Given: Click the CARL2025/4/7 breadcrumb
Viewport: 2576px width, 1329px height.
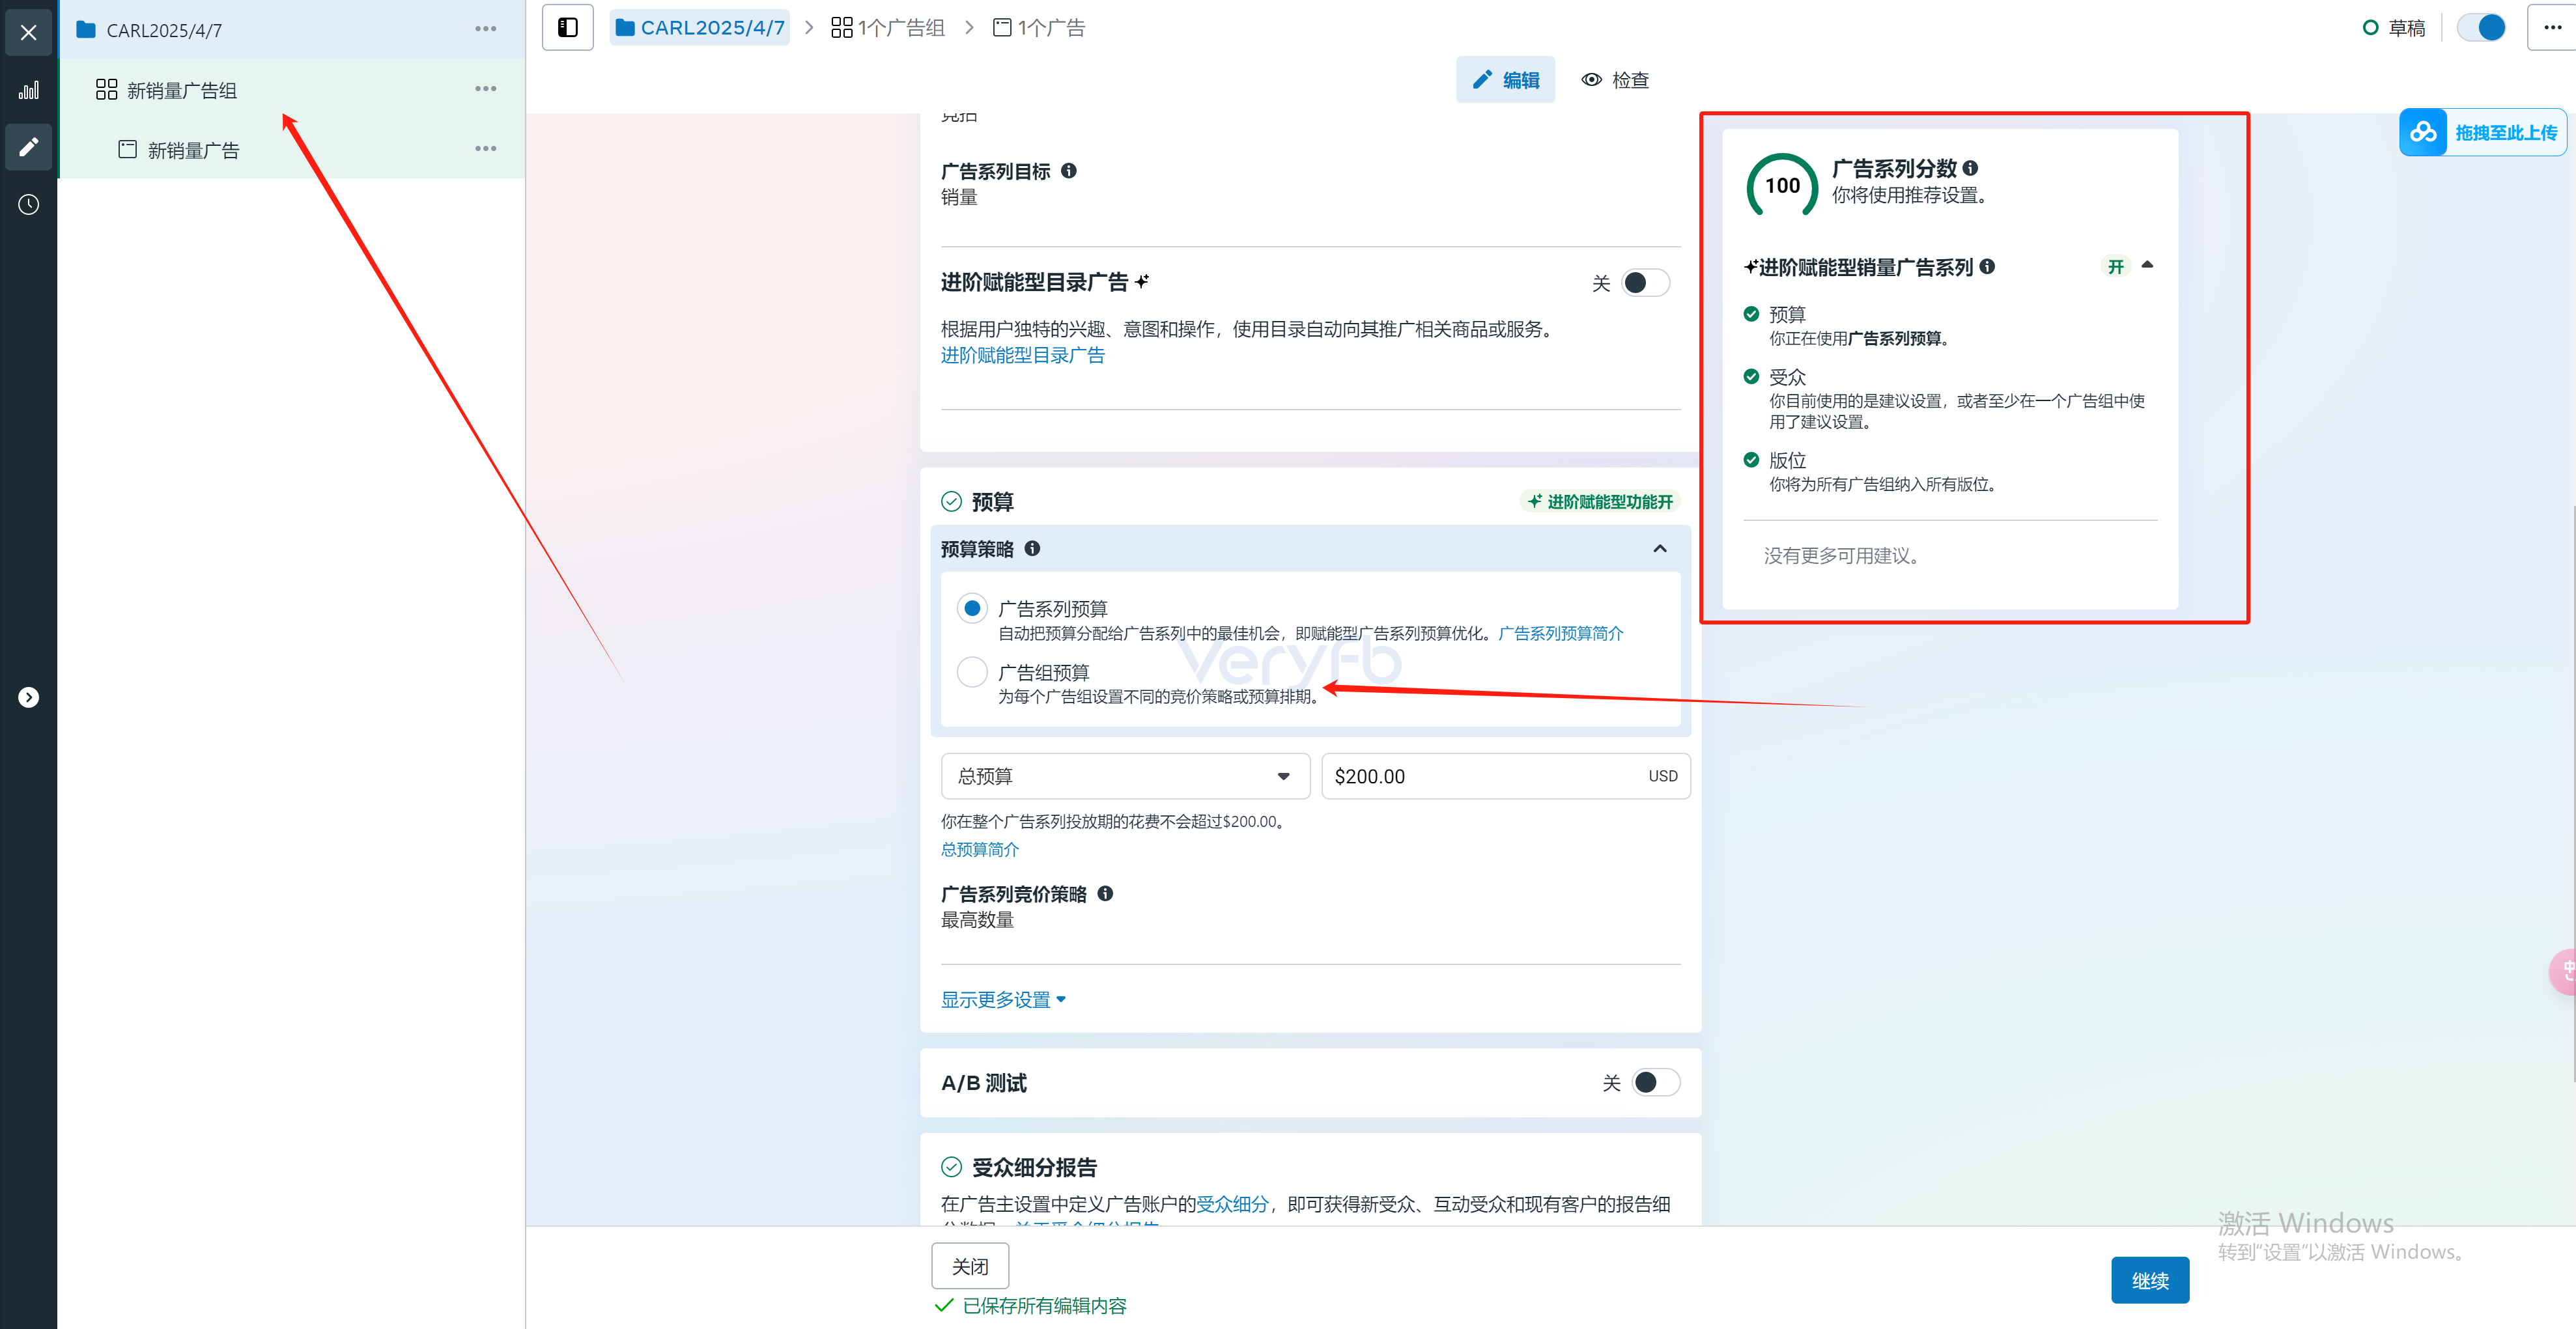Looking at the screenshot, I should [700, 27].
